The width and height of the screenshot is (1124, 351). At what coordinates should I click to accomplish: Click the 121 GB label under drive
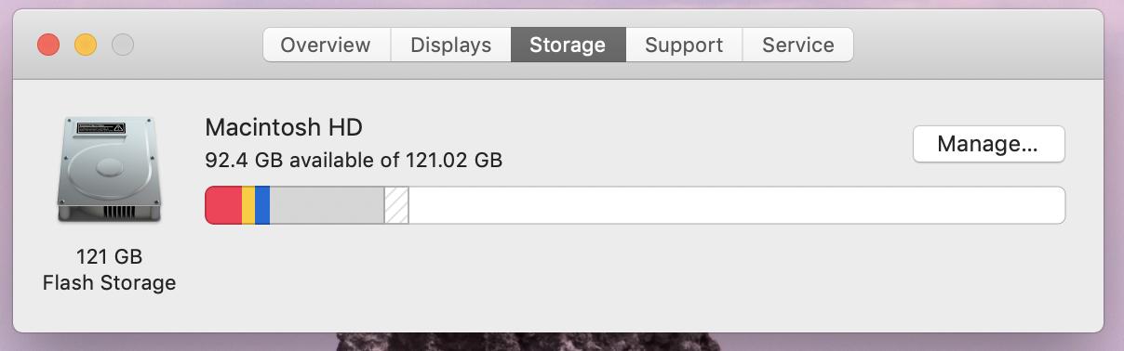point(110,257)
